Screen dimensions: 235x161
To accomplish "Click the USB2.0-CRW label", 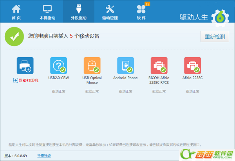I will pos(59,78).
